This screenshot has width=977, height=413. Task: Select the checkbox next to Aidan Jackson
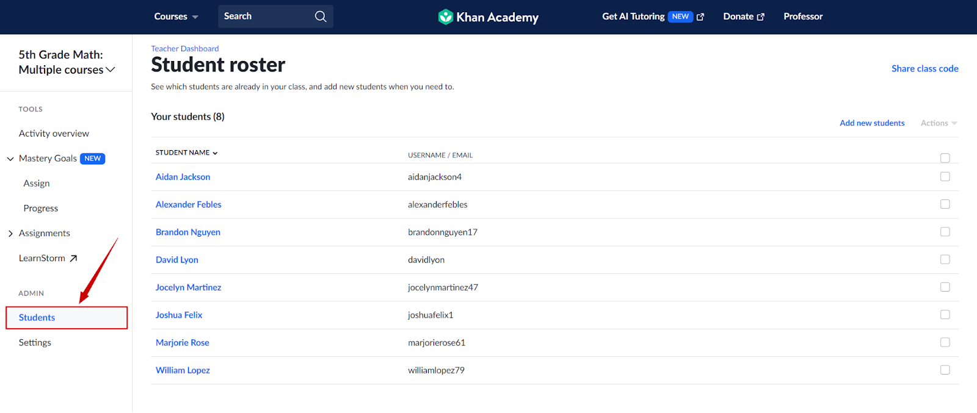[x=945, y=176]
